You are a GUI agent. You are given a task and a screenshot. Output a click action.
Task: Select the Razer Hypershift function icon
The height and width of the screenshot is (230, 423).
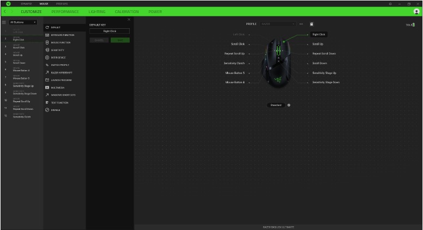47,73
